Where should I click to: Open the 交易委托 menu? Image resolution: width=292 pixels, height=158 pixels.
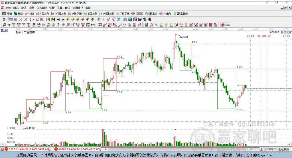coord(78,8)
